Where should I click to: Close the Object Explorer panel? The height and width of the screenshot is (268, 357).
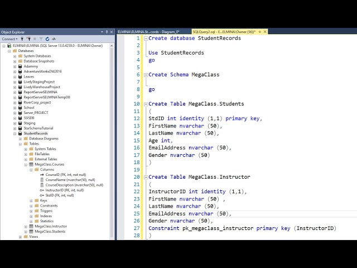coord(112,32)
